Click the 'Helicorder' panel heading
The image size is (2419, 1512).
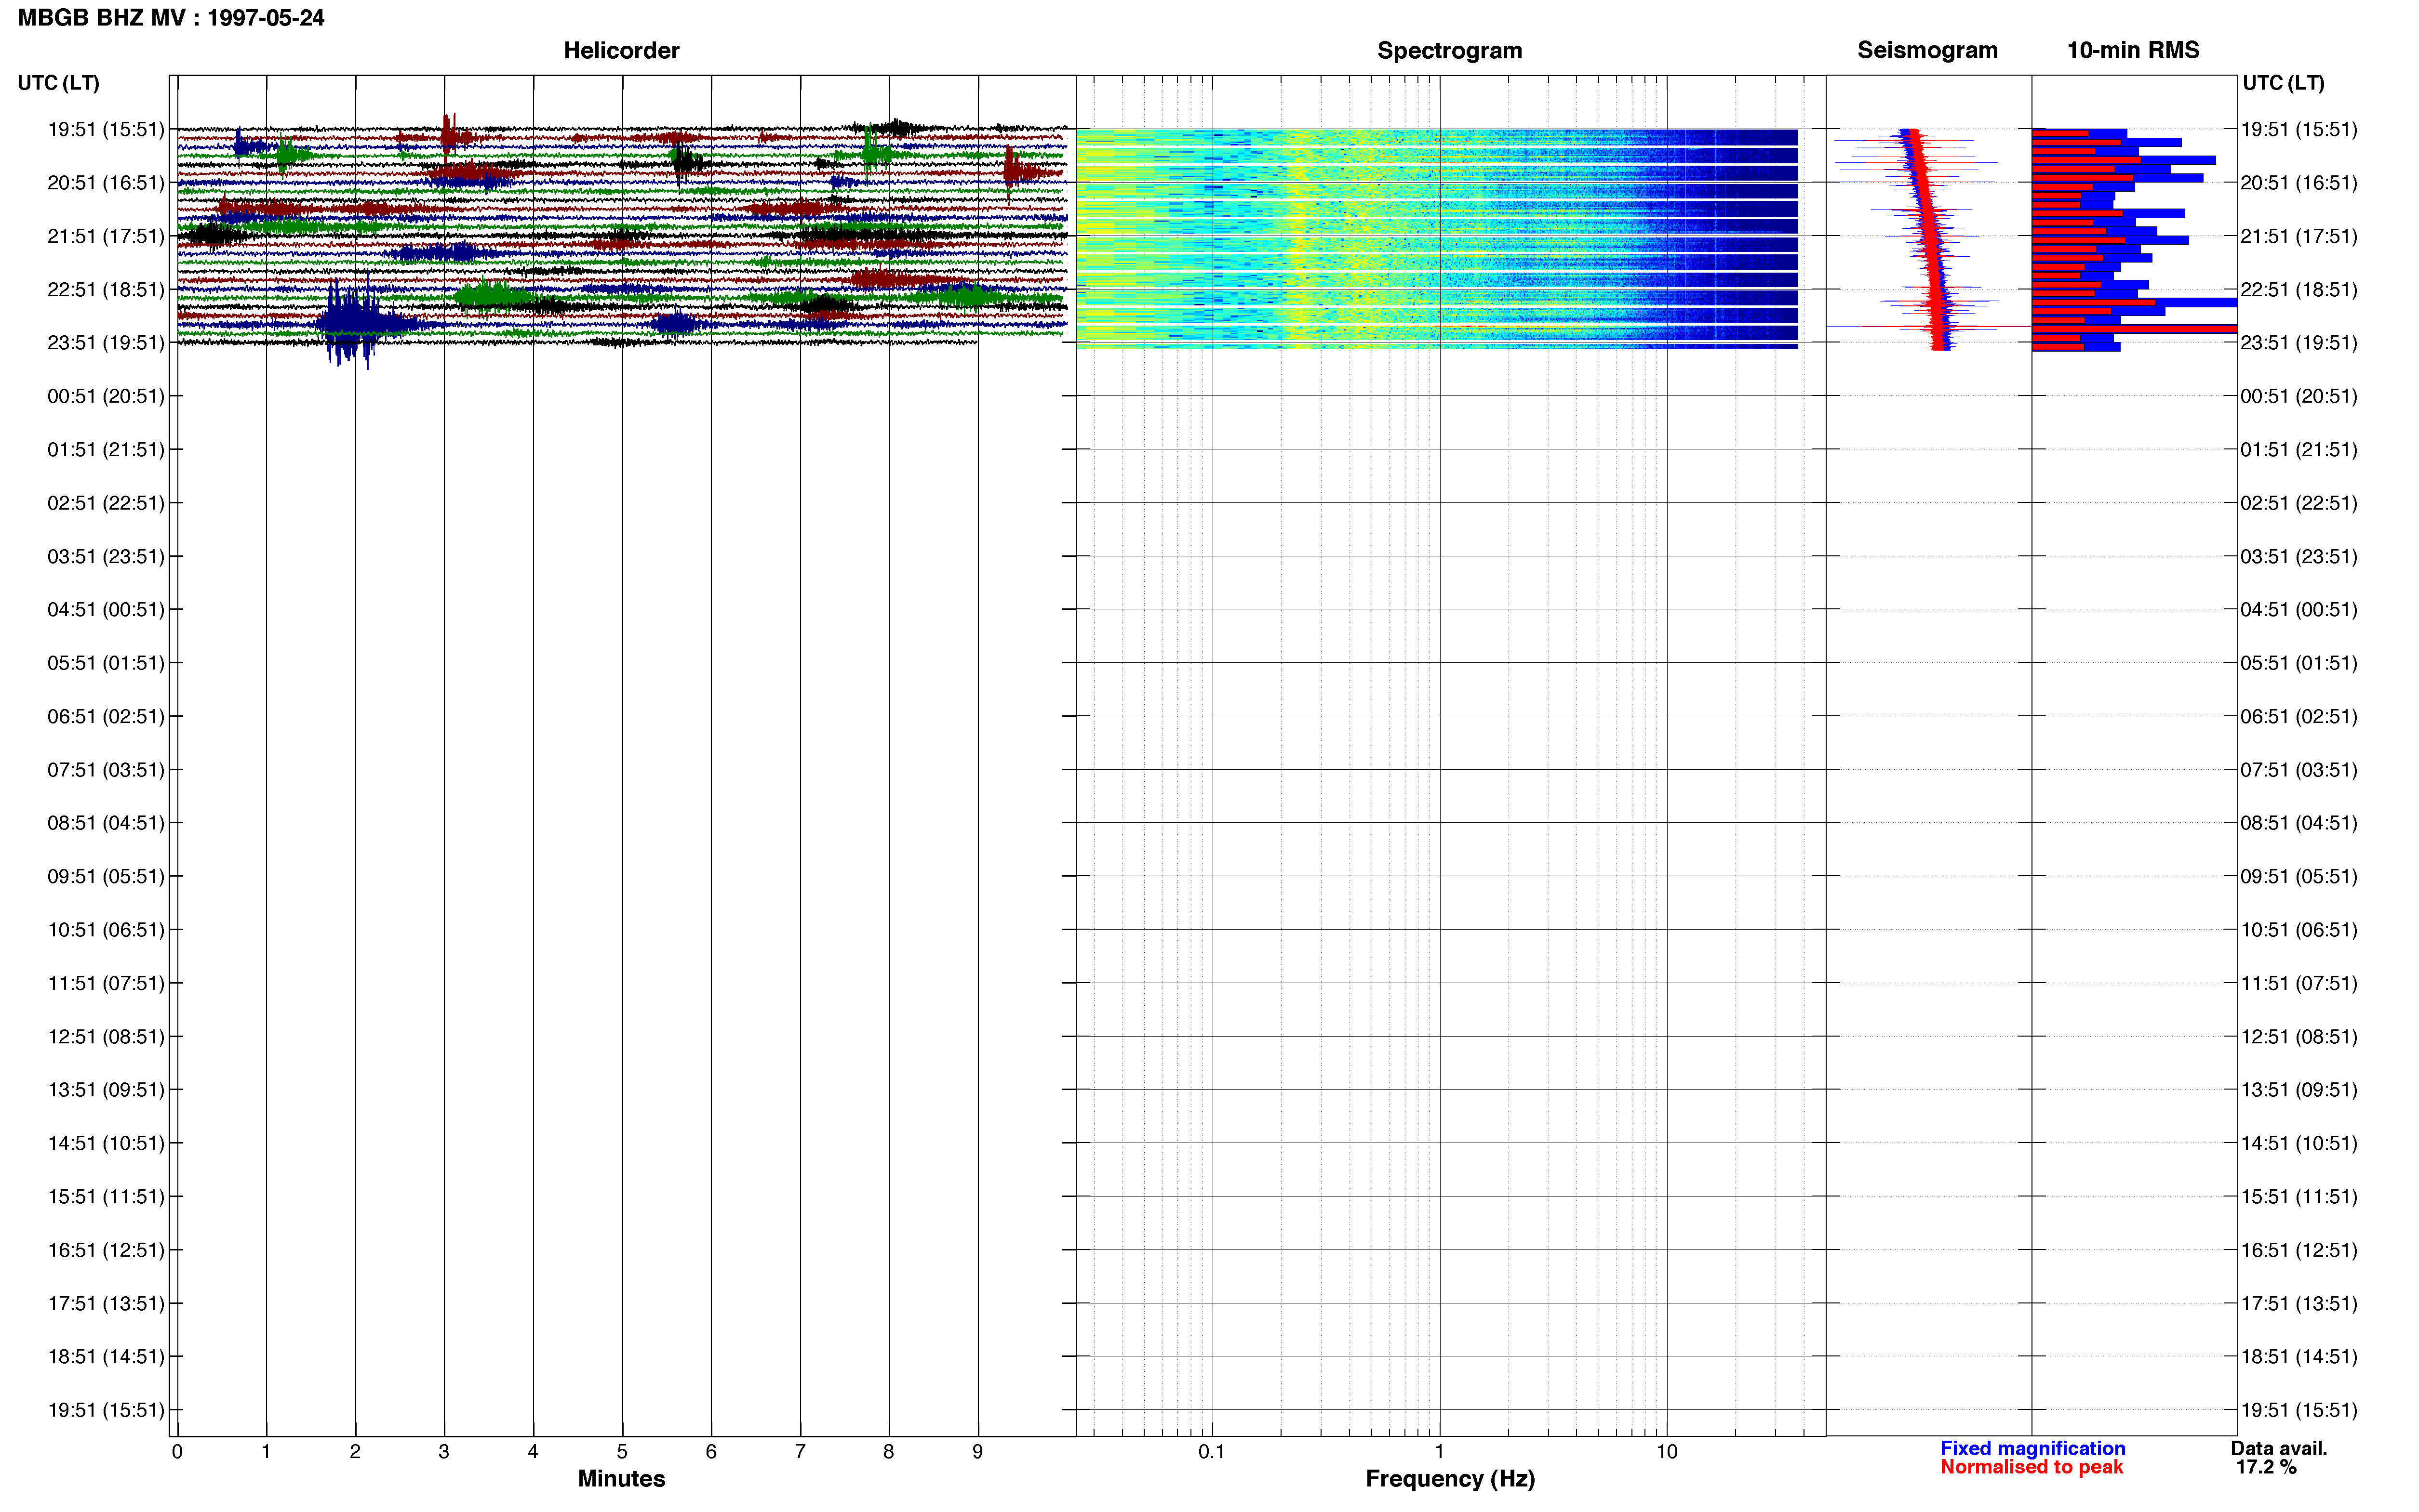pos(621,50)
